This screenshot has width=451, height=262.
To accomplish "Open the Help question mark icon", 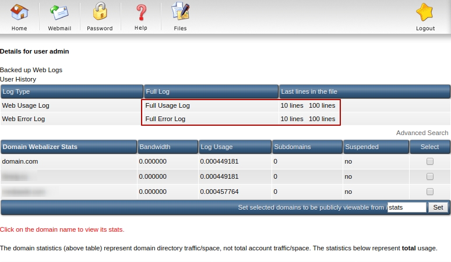I will click(x=140, y=13).
